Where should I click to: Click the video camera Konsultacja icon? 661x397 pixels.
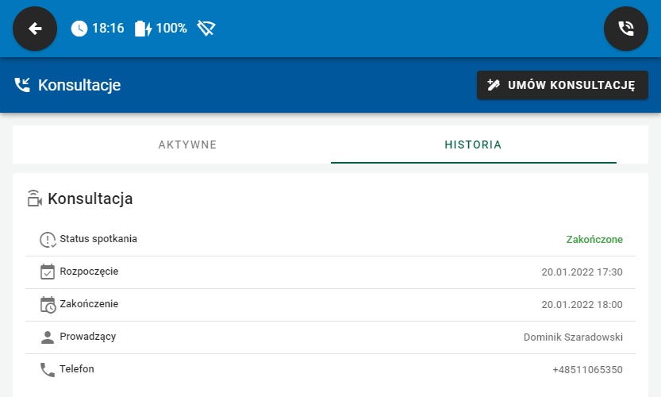(34, 198)
